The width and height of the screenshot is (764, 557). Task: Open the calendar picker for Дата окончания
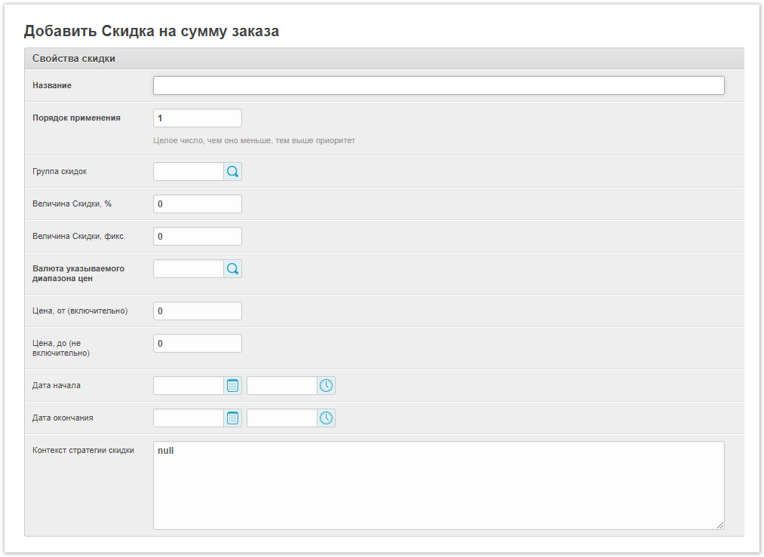(232, 418)
